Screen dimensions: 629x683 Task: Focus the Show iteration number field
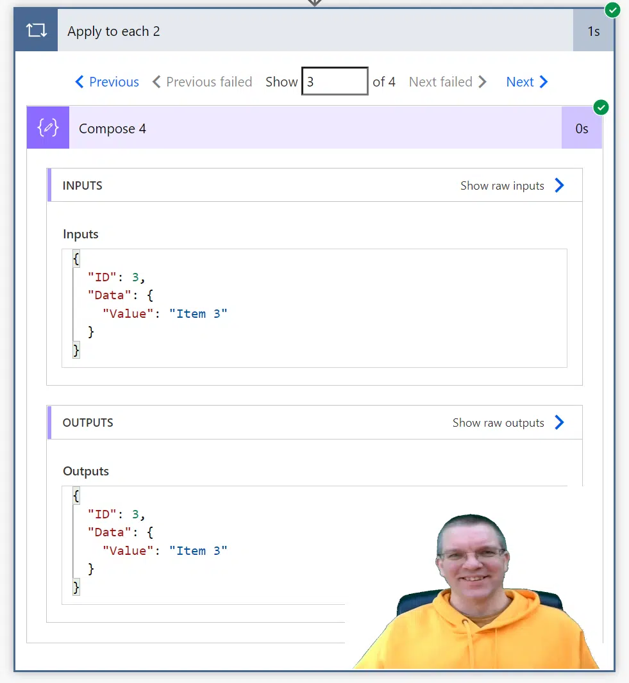pyautogui.click(x=335, y=81)
